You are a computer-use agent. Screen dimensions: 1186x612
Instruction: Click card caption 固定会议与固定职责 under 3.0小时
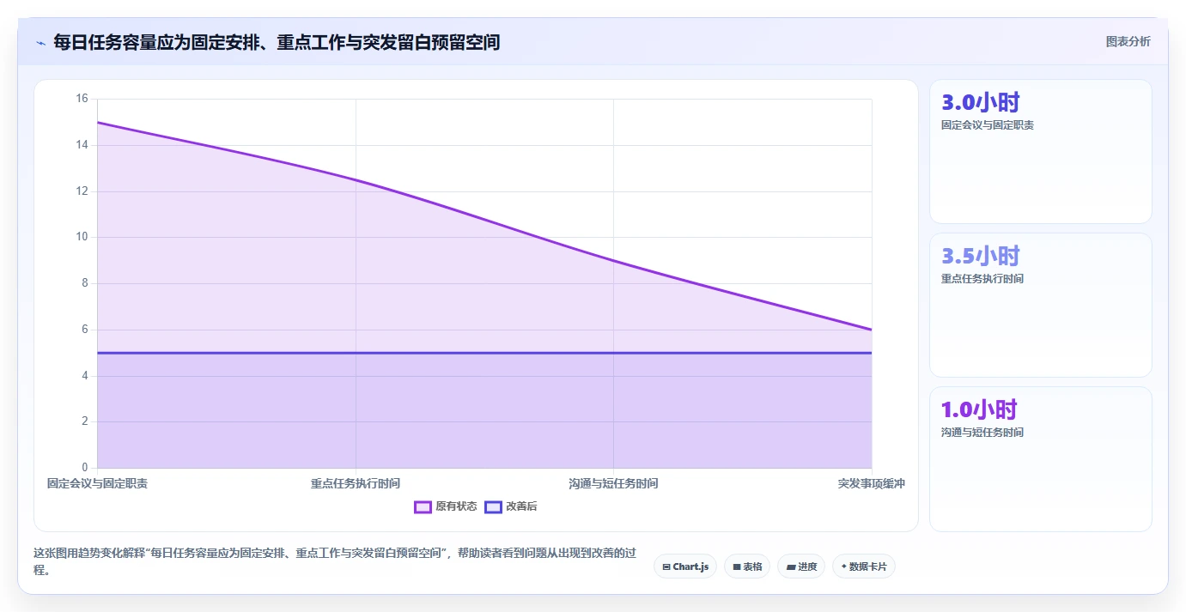point(988,125)
